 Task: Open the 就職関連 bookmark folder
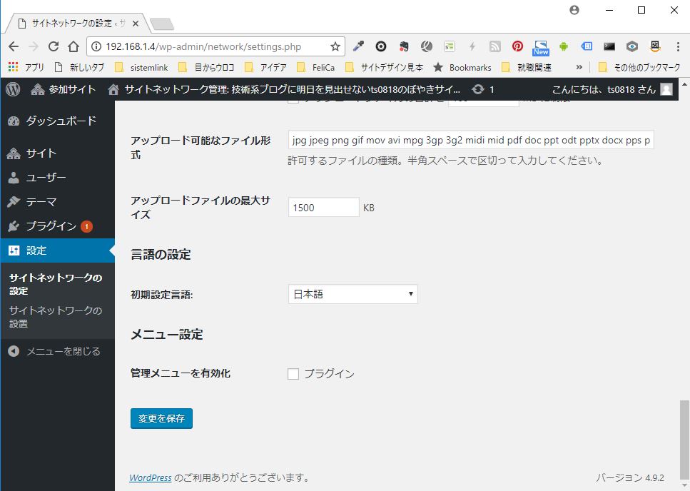click(x=527, y=67)
